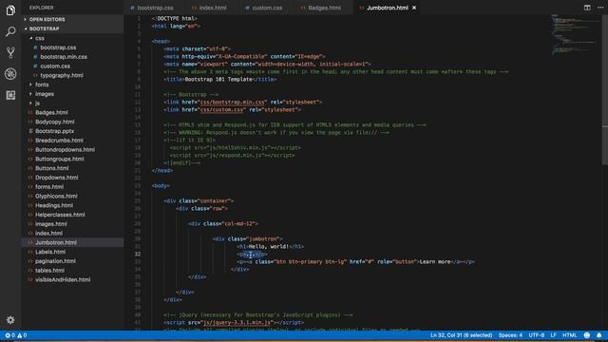Screen dimensions: 608x342
Task: Open Buttons.html in the explorer
Action: click(51, 168)
